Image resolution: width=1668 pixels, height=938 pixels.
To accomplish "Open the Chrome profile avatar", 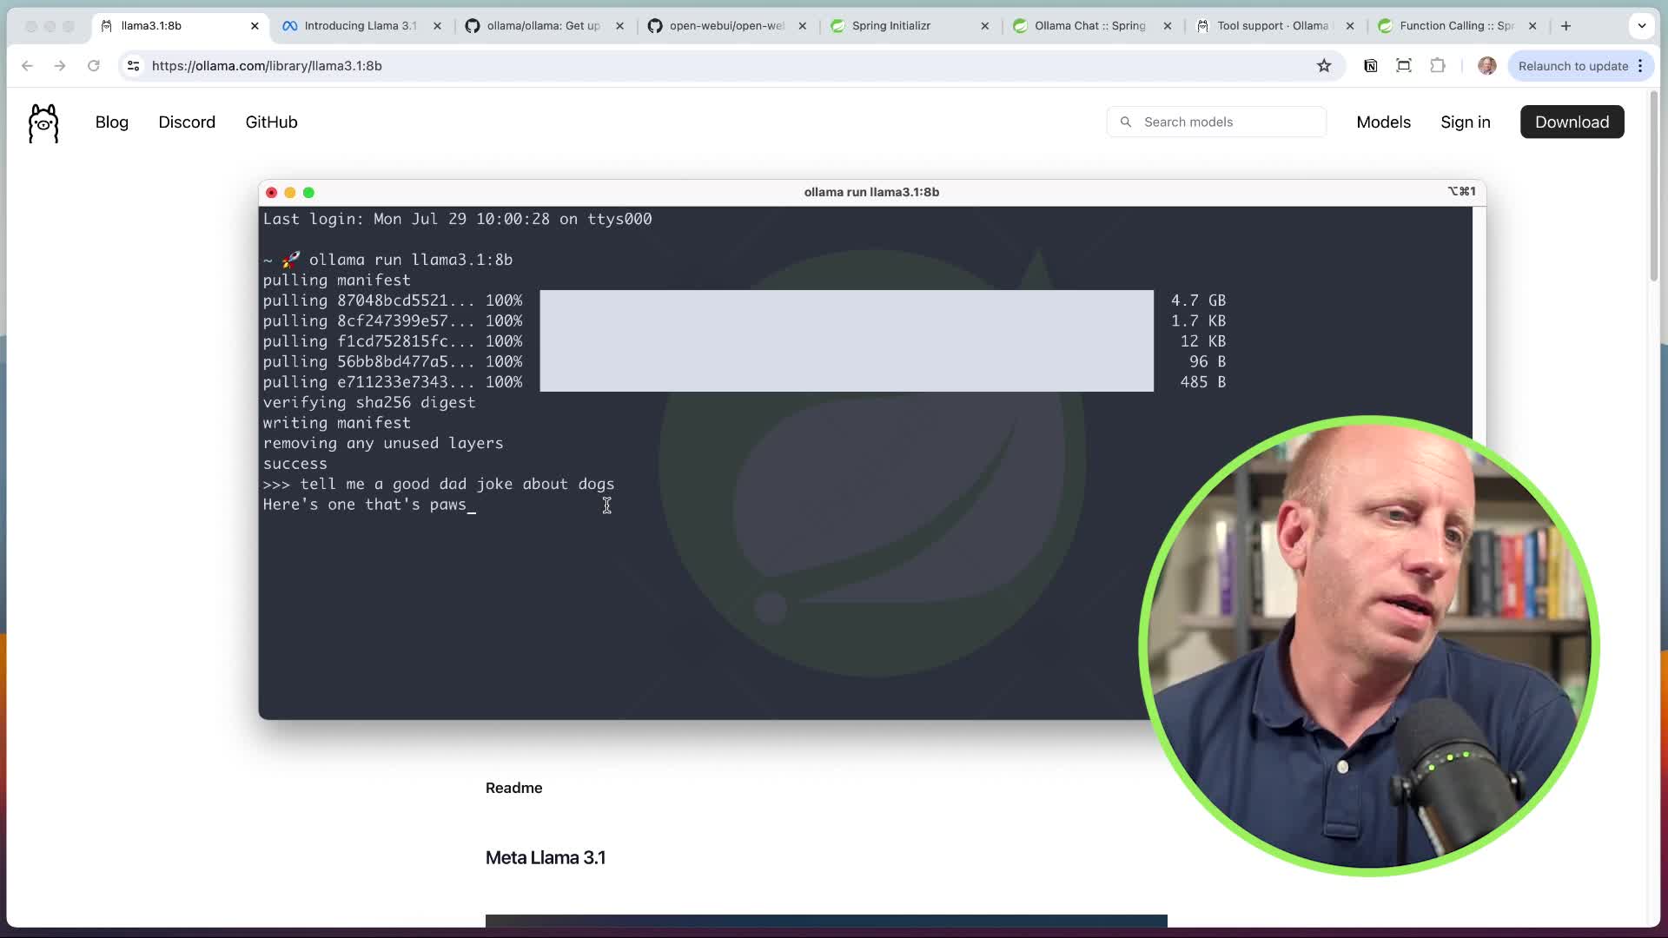I will pyautogui.click(x=1487, y=66).
